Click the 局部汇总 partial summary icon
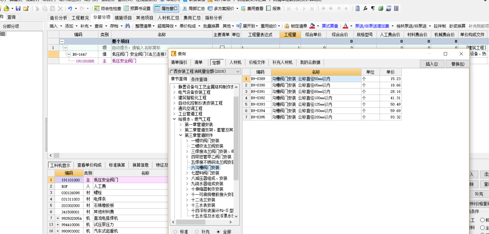Screen dimensions: 489x234 point(185,9)
